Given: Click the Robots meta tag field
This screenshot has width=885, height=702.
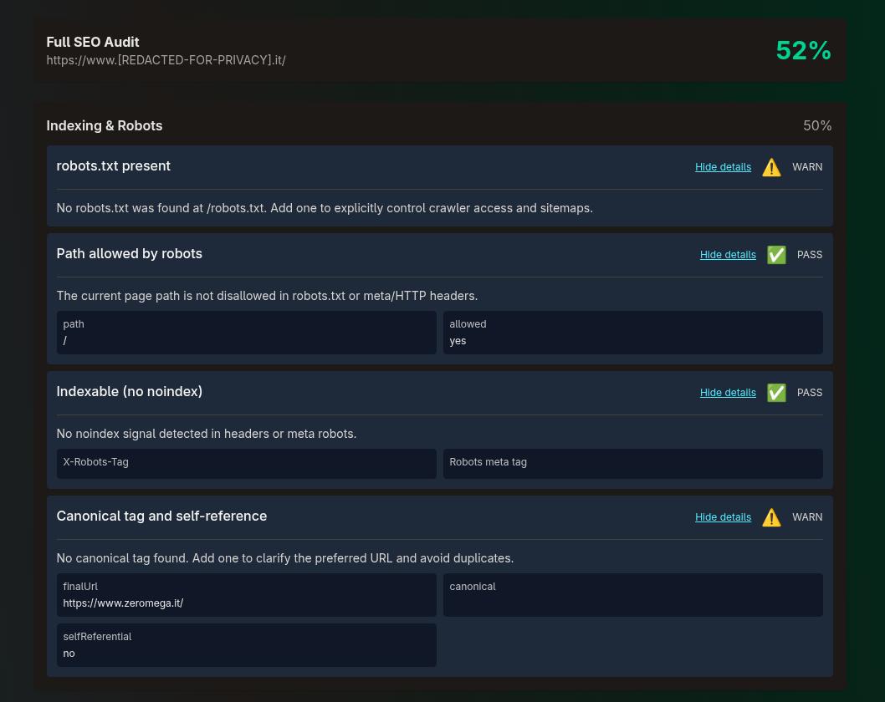Looking at the screenshot, I should 632,464.
